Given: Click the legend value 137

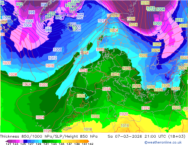Looking at the screenshot, I should click(69, 144).
